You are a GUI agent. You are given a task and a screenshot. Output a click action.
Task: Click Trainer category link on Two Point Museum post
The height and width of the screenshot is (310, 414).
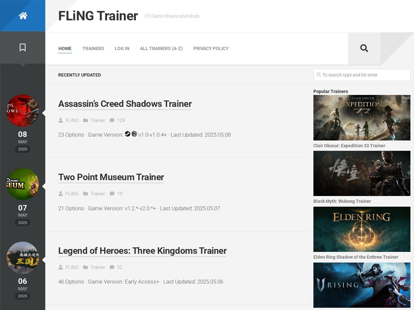(x=98, y=193)
